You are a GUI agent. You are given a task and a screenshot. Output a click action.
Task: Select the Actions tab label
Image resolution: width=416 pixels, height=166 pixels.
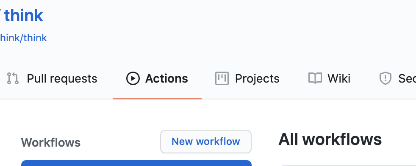coord(166,79)
